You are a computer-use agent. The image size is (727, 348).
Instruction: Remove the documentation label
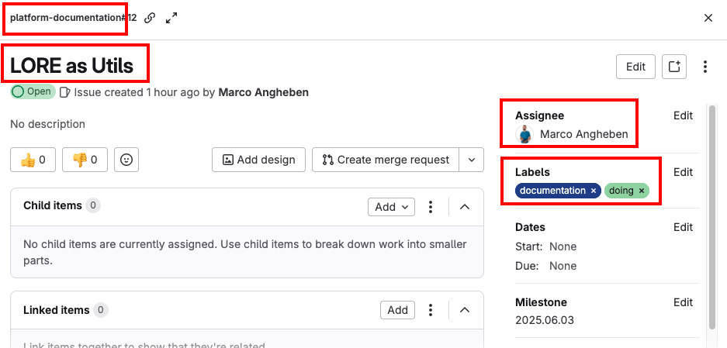[593, 191]
